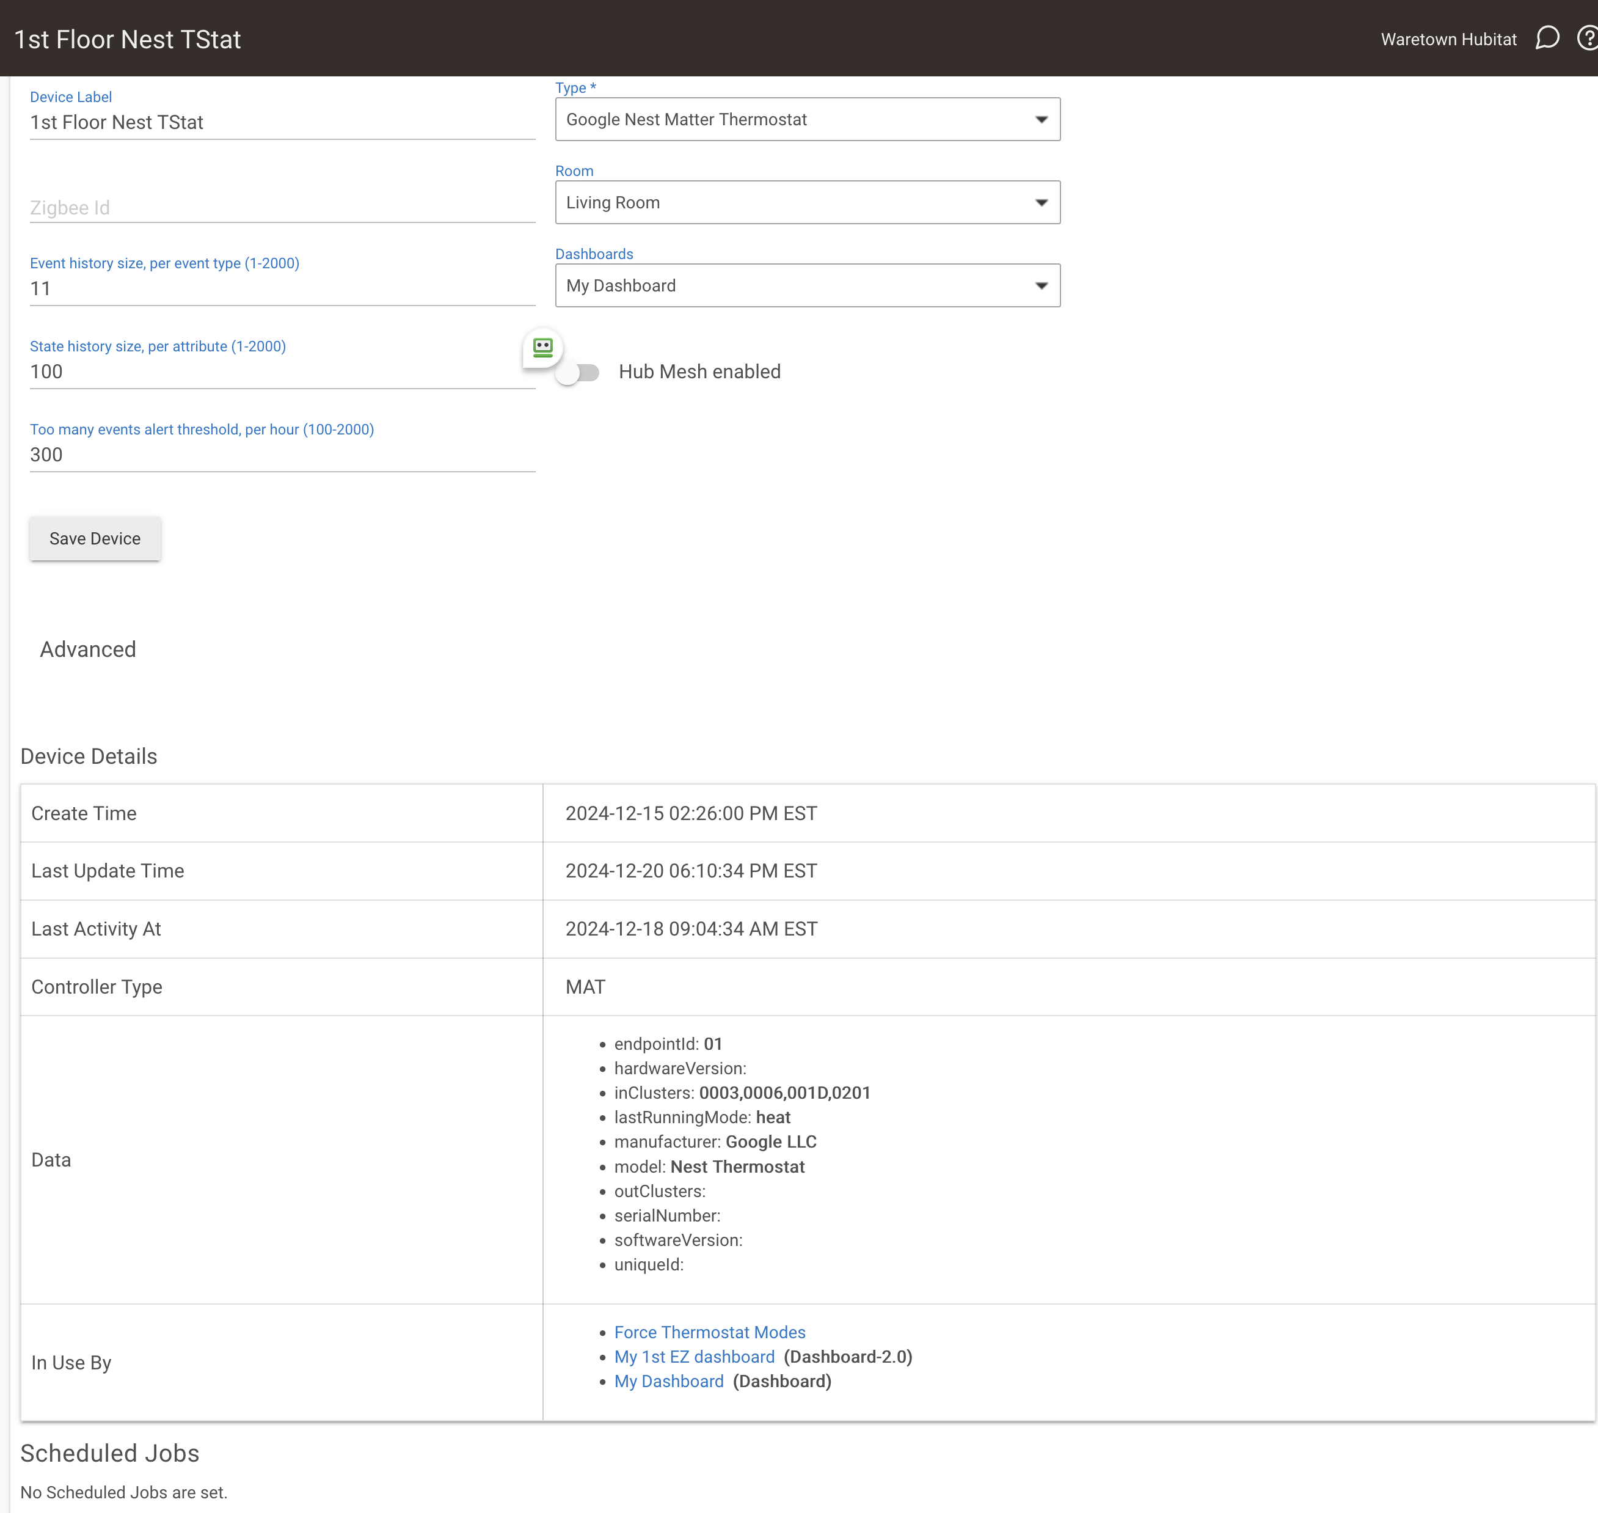Click the Create Time value cell
Screen dimensions: 1598x1513
[x=691, y=813]
